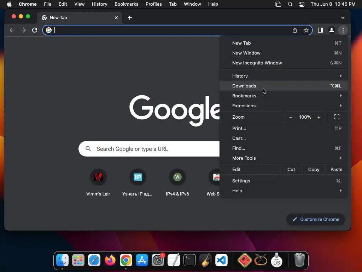Click the back navigation arrow
This screenshot has height=272, width=362.
pos(12,30)
